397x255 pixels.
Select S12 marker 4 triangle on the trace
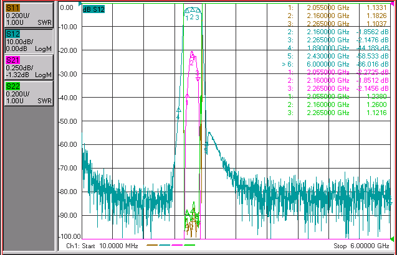click(x=178, y=110)
